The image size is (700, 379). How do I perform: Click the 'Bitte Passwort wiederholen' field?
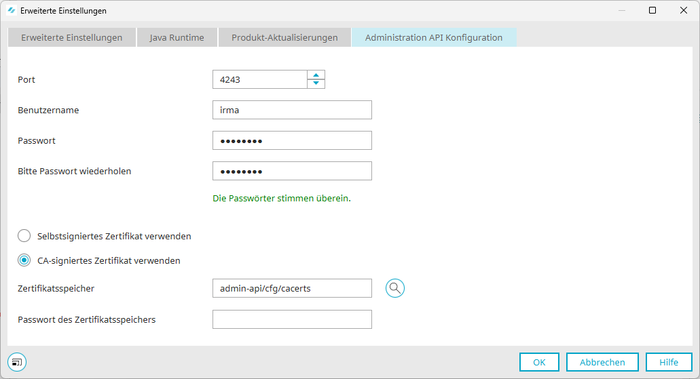pyautogui.click(x=292, y=171)
